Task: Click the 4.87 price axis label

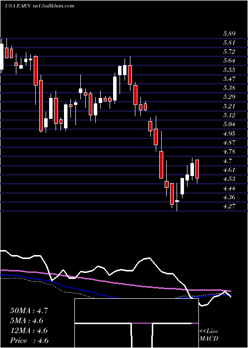Action: point(229,143)
